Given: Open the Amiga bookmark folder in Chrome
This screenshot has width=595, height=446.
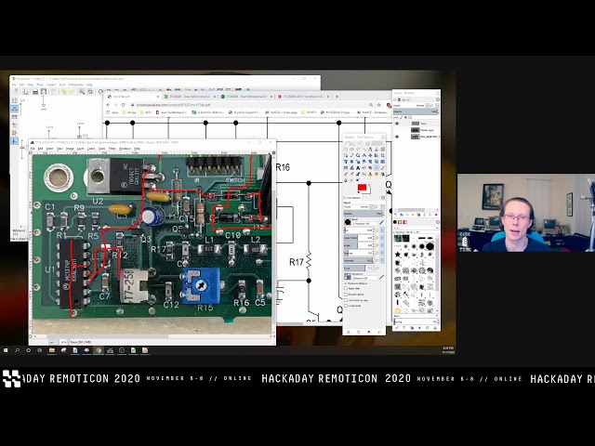Looking at the screenshot, I should (127, 112).
